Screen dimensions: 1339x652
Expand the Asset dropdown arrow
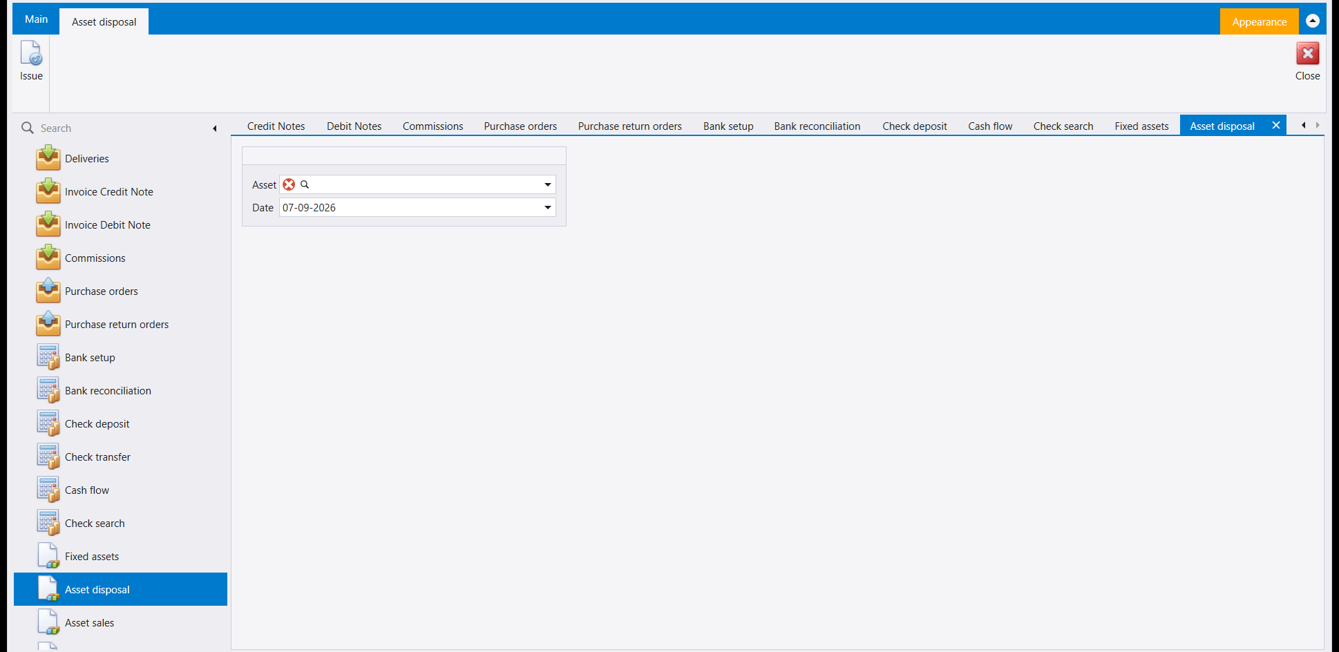(x=547, y=184)
